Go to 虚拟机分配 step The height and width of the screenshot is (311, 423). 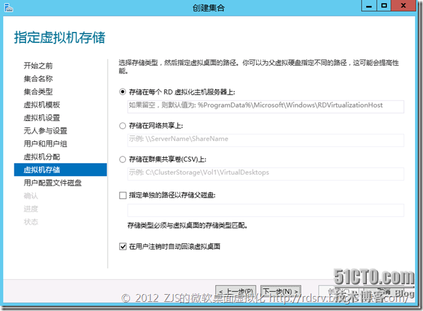click(x=42, y=156)
